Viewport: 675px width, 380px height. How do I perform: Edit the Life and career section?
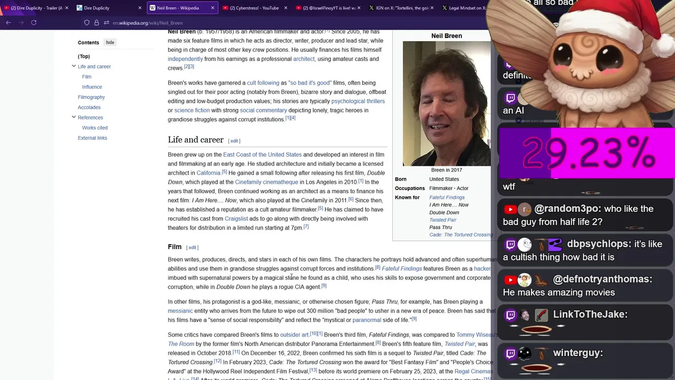coord(235,141)
